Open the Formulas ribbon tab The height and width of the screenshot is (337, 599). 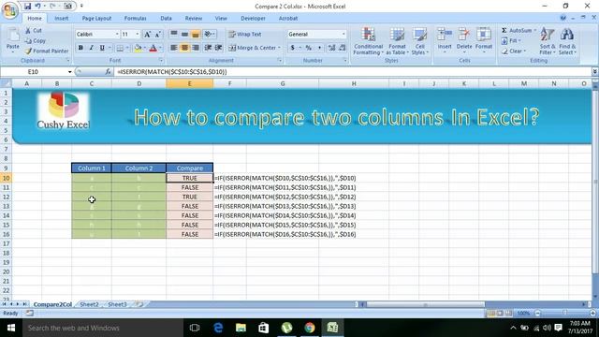(135, 19)
